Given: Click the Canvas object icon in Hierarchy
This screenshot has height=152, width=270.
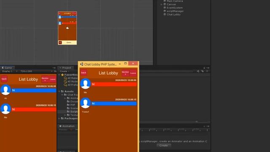Looking at the screenshot, I should click(x=165, y=4).
